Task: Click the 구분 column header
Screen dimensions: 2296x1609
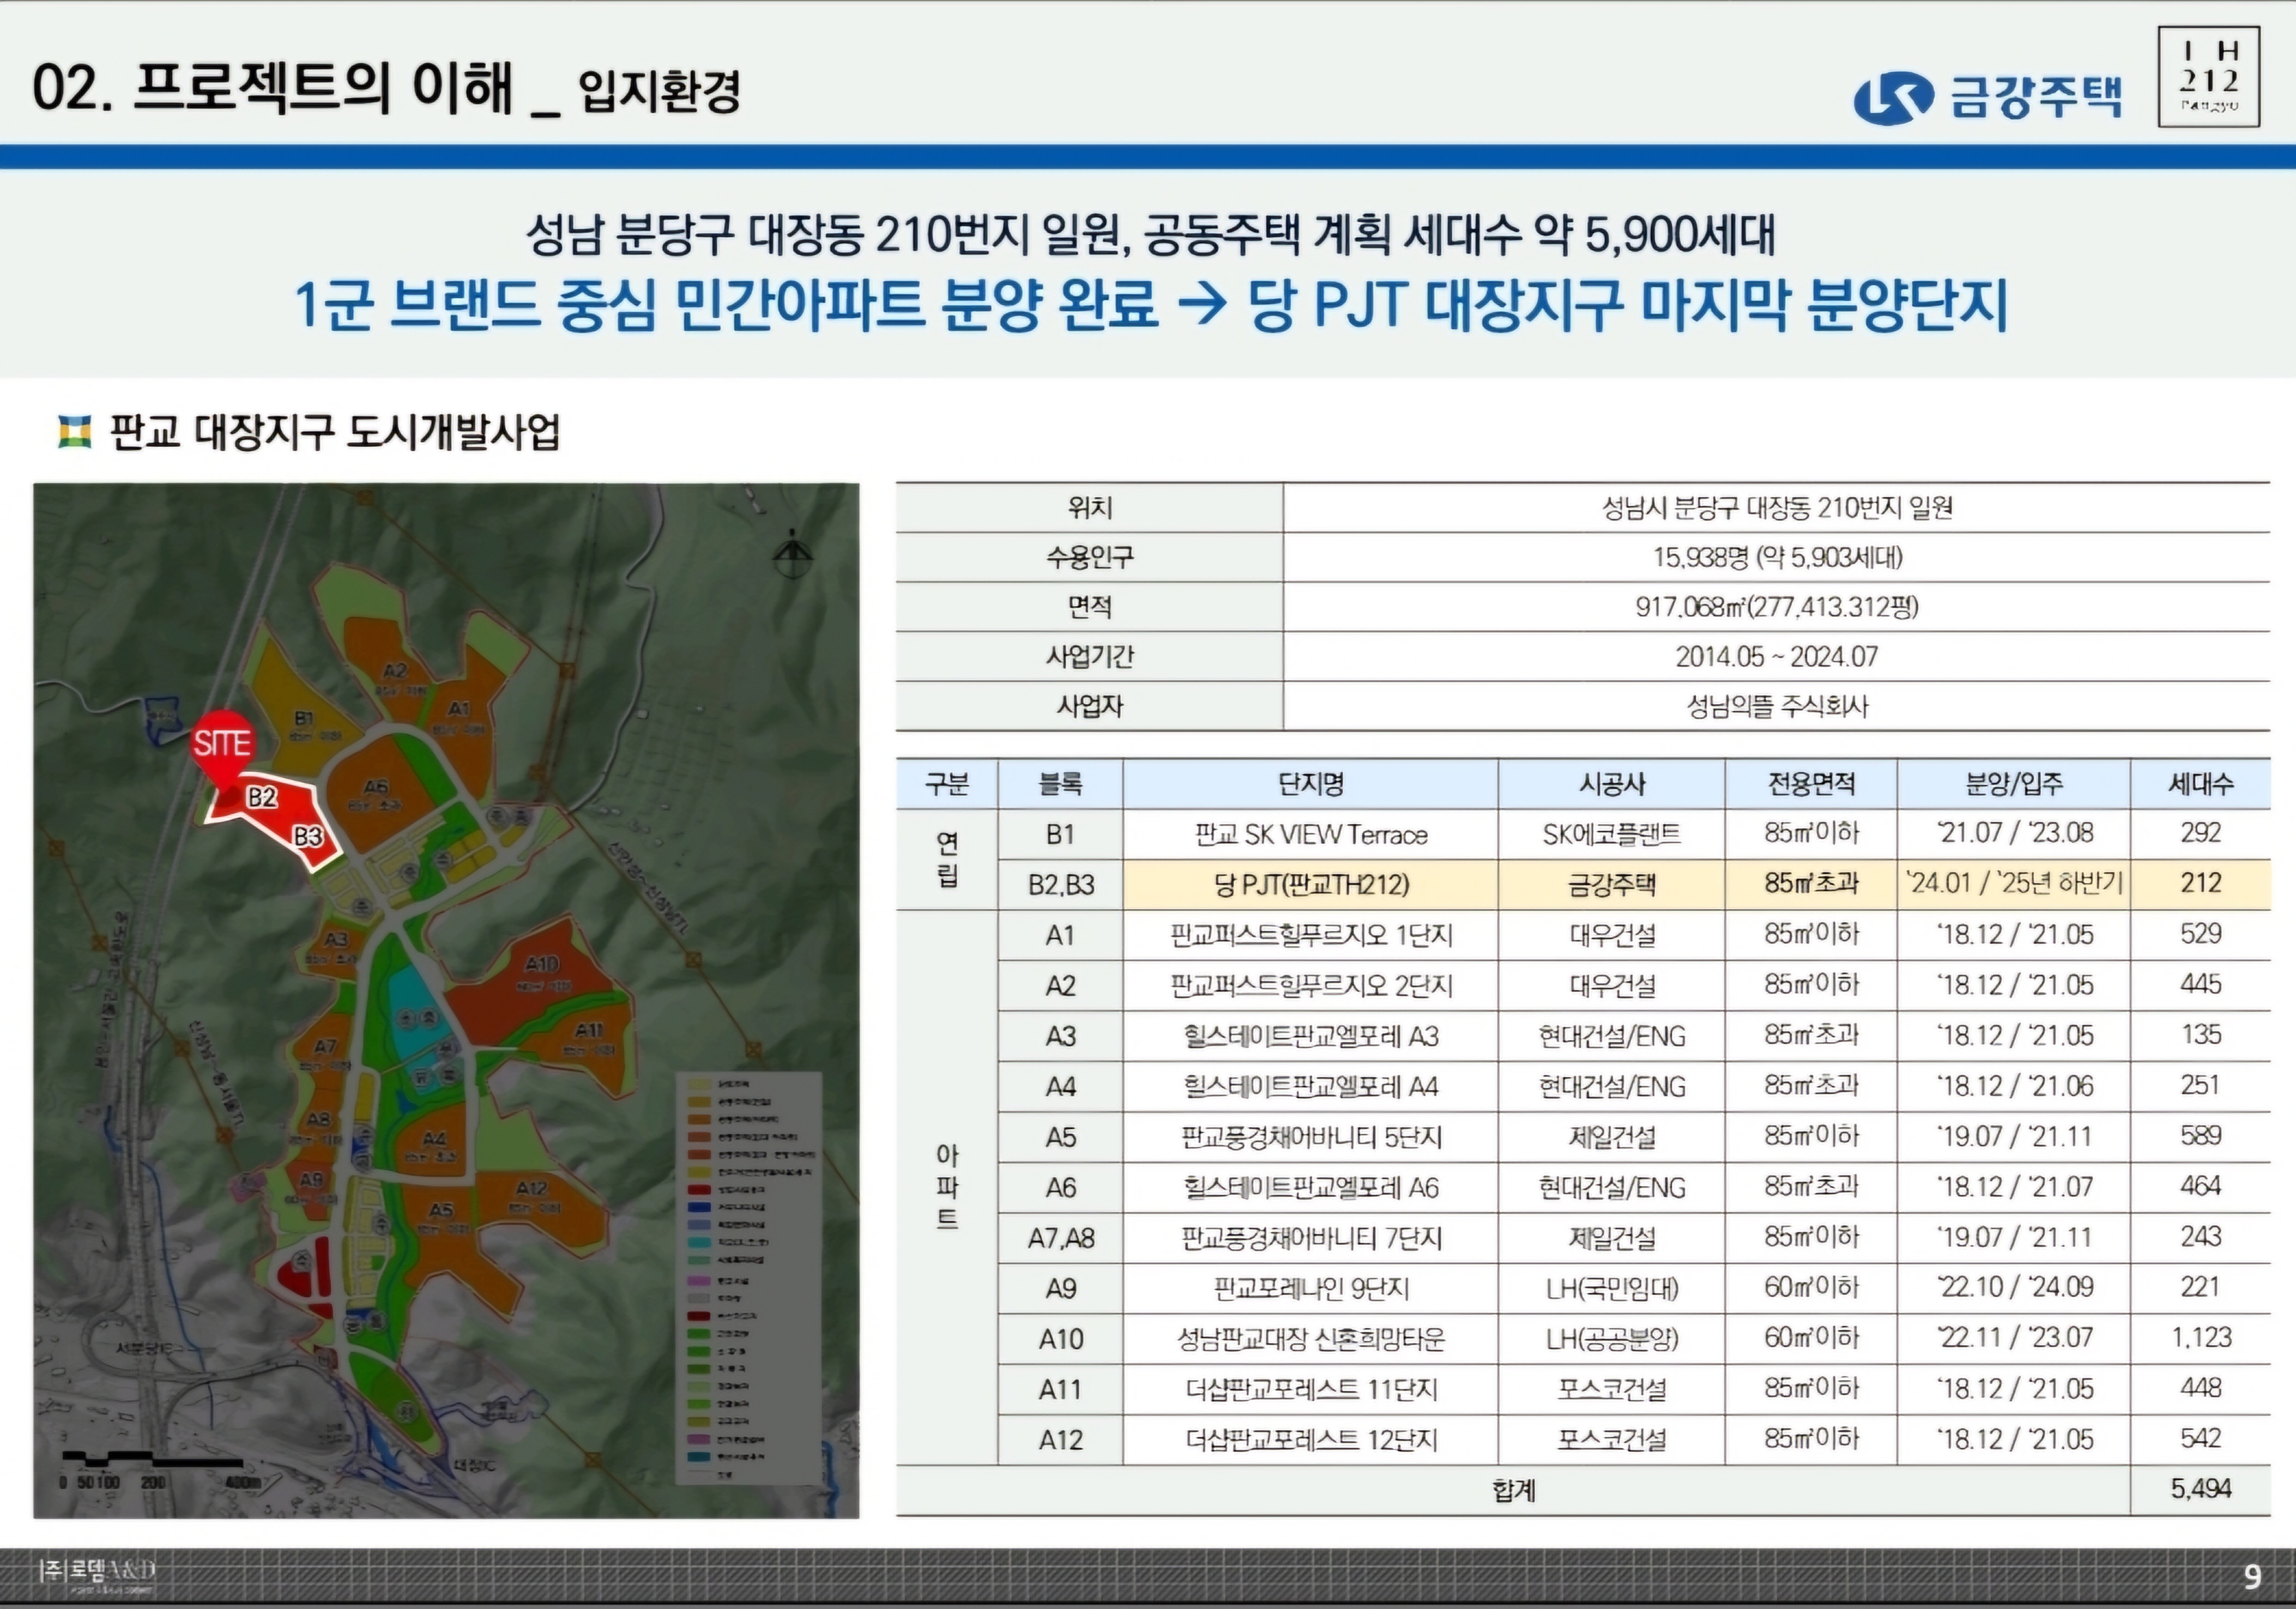Action: pyautogui.click(x=947, y=783)
